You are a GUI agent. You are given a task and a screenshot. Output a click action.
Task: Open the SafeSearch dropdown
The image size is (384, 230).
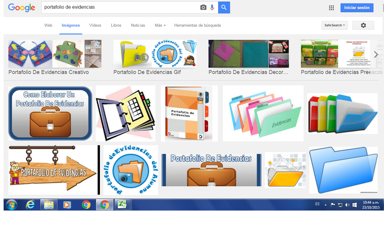click(x=334, y=25)
